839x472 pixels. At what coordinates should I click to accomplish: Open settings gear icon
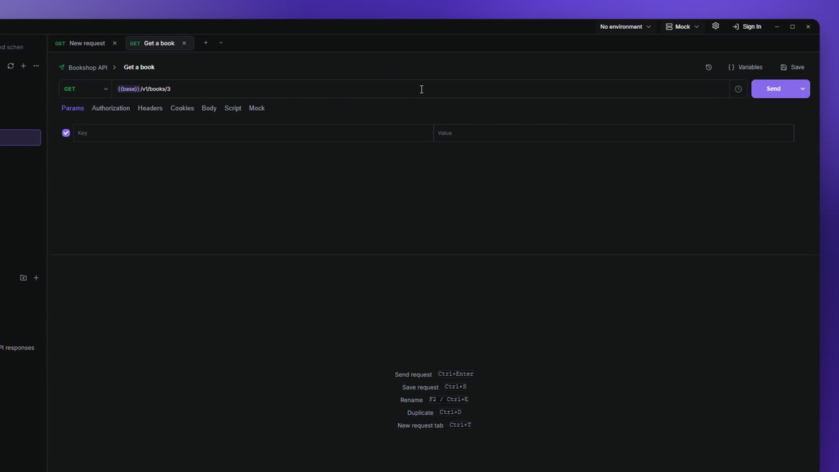(x=716, y=26)
